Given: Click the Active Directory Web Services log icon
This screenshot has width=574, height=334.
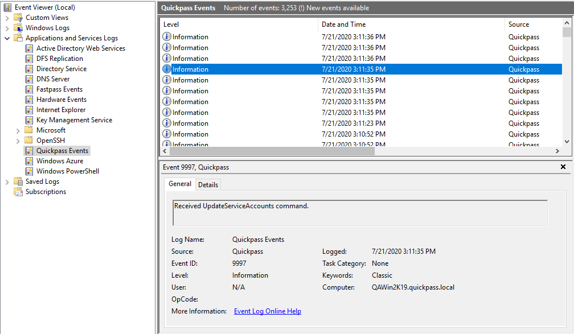Looking at the screenshot, I should pyautogui.click(x=29, y=48).
